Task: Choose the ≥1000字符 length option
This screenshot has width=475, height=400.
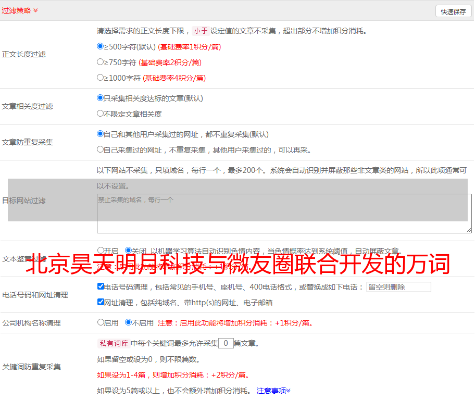Action: 101,78
